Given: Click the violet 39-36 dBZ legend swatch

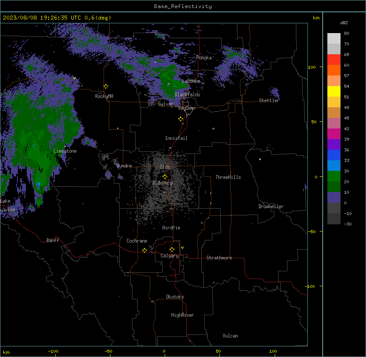Looking at the screenshot, I should click(334, 145).
